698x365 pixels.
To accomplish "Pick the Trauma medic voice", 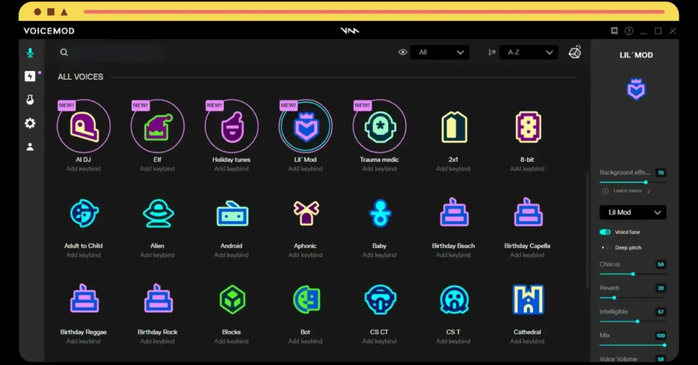I will (379, 126).
